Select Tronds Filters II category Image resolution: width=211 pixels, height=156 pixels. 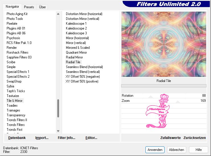point(17,120)
